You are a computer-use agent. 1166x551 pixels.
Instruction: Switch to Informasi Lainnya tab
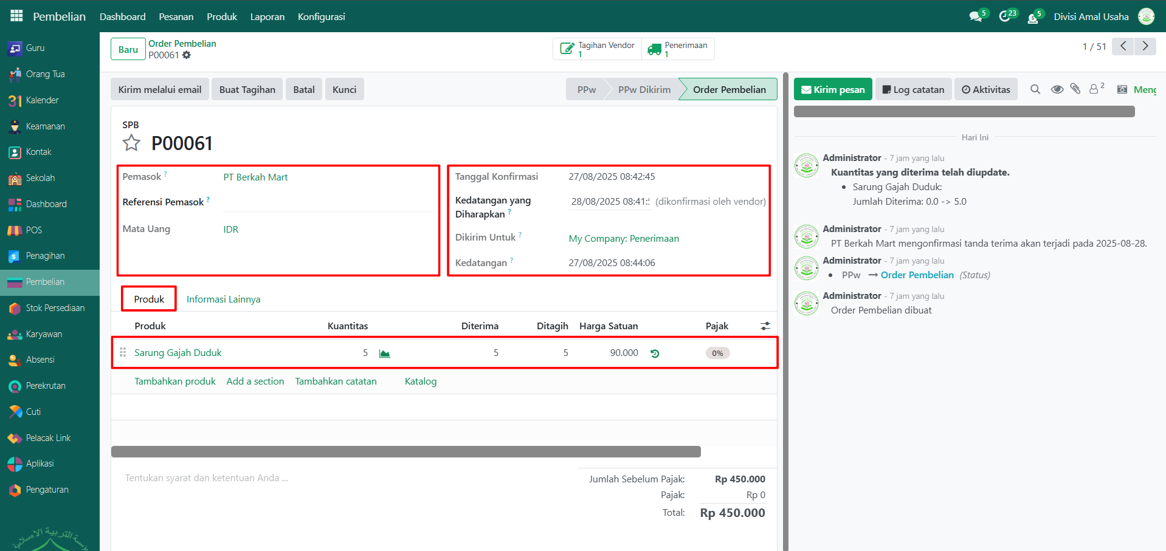[x=223, y=299]
